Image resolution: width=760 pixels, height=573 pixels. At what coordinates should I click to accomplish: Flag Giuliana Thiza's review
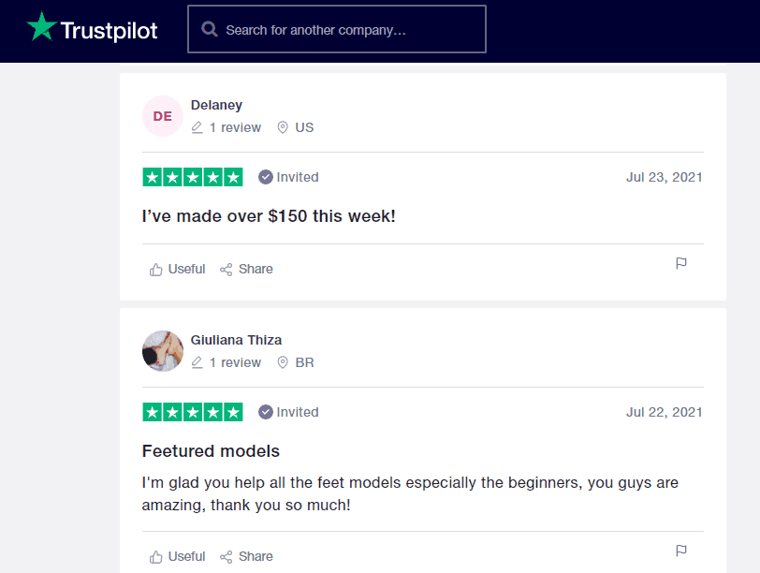pos(681,551)
